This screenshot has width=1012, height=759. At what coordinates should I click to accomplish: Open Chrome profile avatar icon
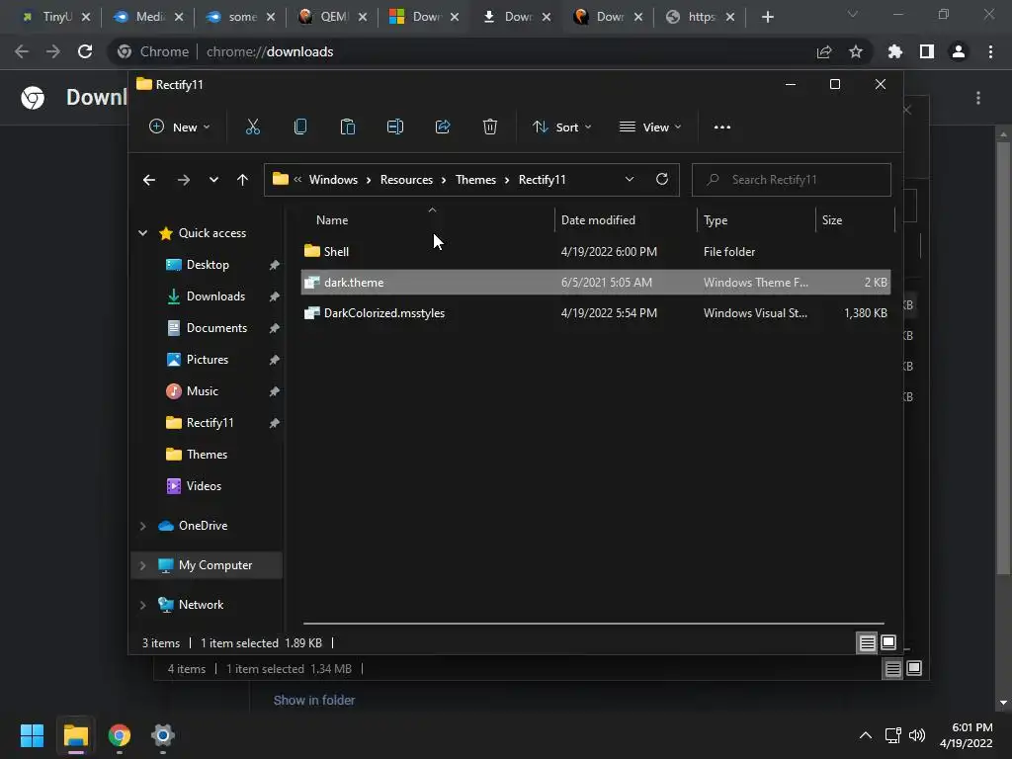point(959,51)
